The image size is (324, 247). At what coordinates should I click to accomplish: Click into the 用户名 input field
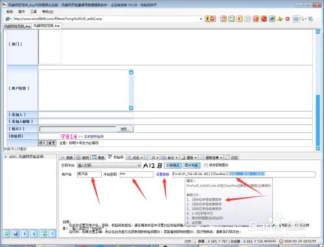coord(89,174)
